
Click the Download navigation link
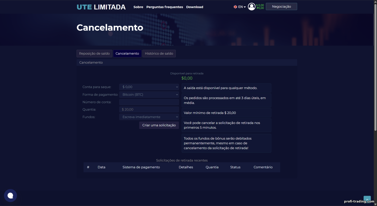click(195, 7)
